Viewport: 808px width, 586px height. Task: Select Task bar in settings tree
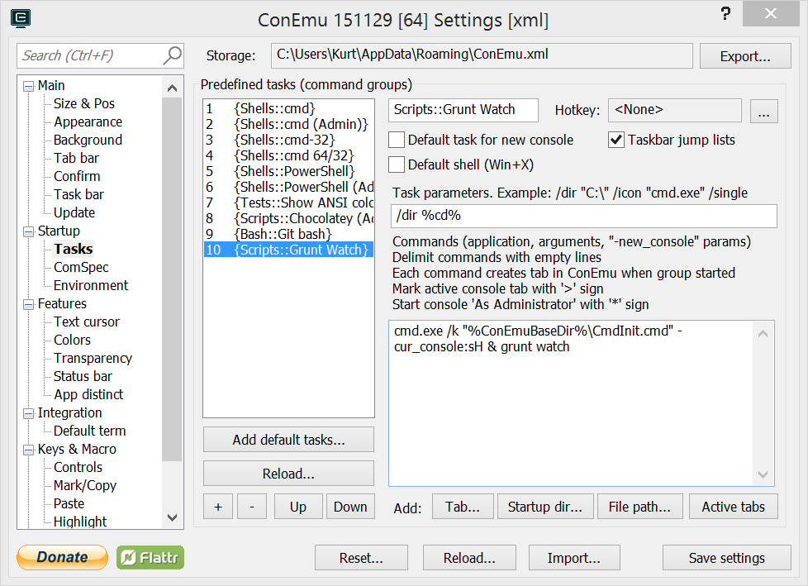click(78, 194)
